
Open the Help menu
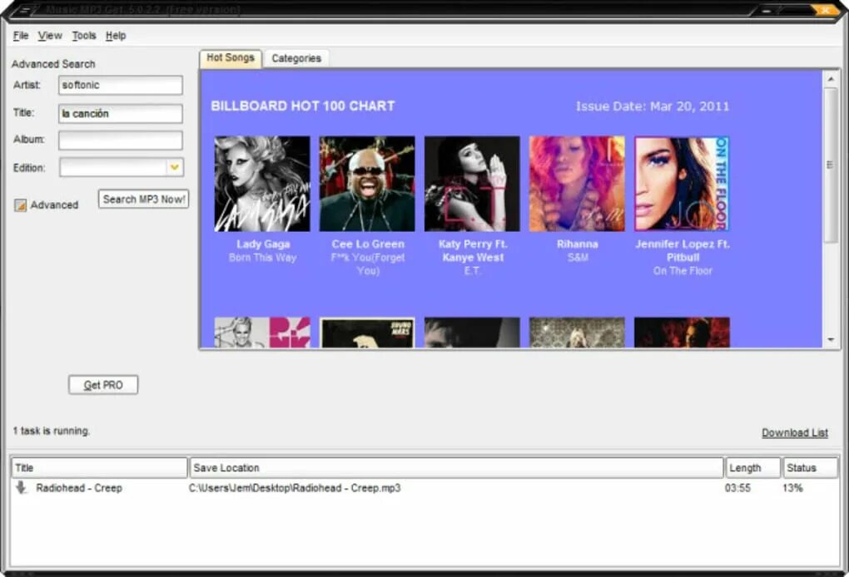[116, 36]
